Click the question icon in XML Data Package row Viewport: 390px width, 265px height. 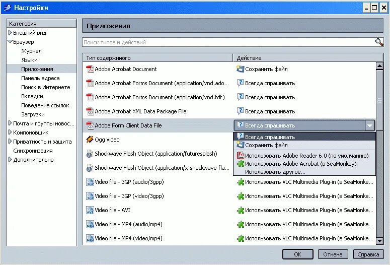click(x=240, y=111)
